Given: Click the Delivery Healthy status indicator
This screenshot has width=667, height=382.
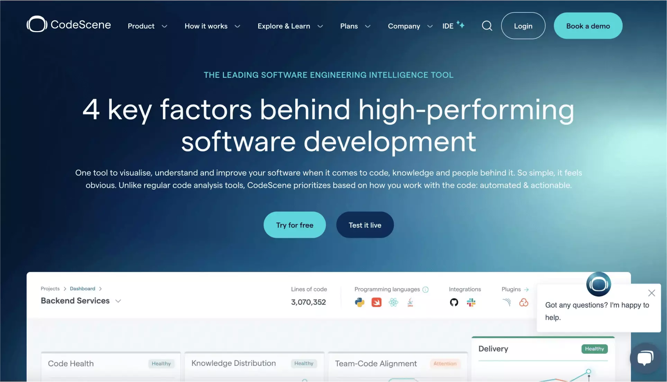Looking at the screenshot, I should pyautogui.click(x=594, y=348).
